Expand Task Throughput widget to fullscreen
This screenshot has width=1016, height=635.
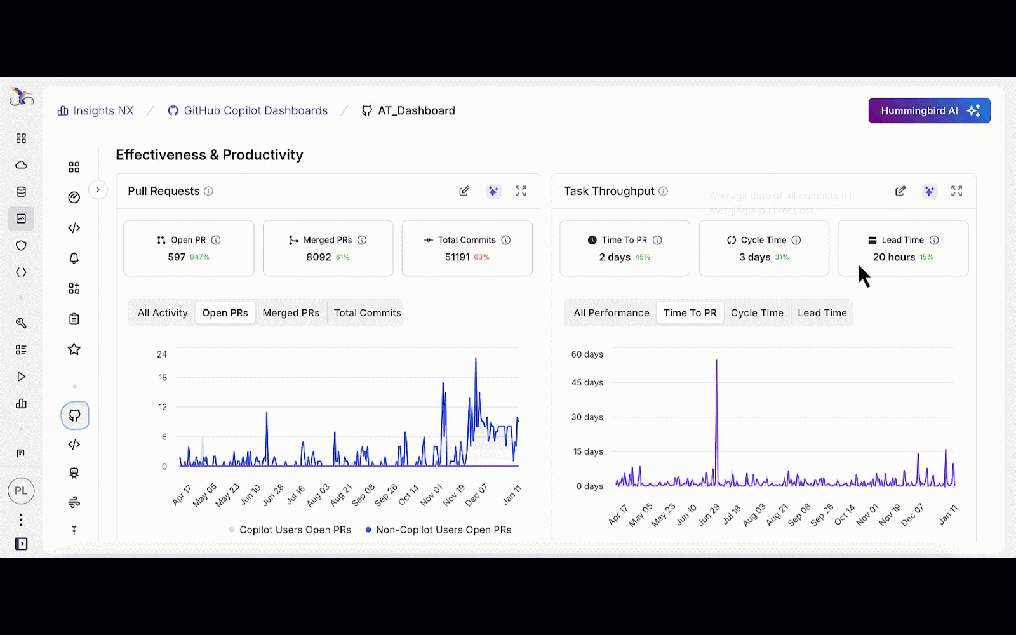tap(956, 191)
